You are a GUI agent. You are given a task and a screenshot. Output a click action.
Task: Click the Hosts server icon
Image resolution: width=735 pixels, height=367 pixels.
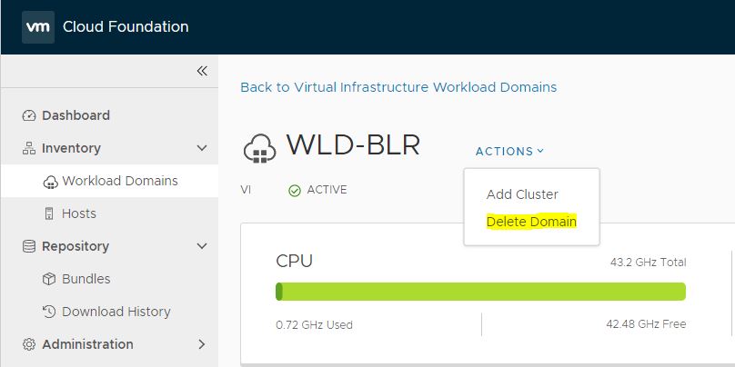[x=50, y=213]
